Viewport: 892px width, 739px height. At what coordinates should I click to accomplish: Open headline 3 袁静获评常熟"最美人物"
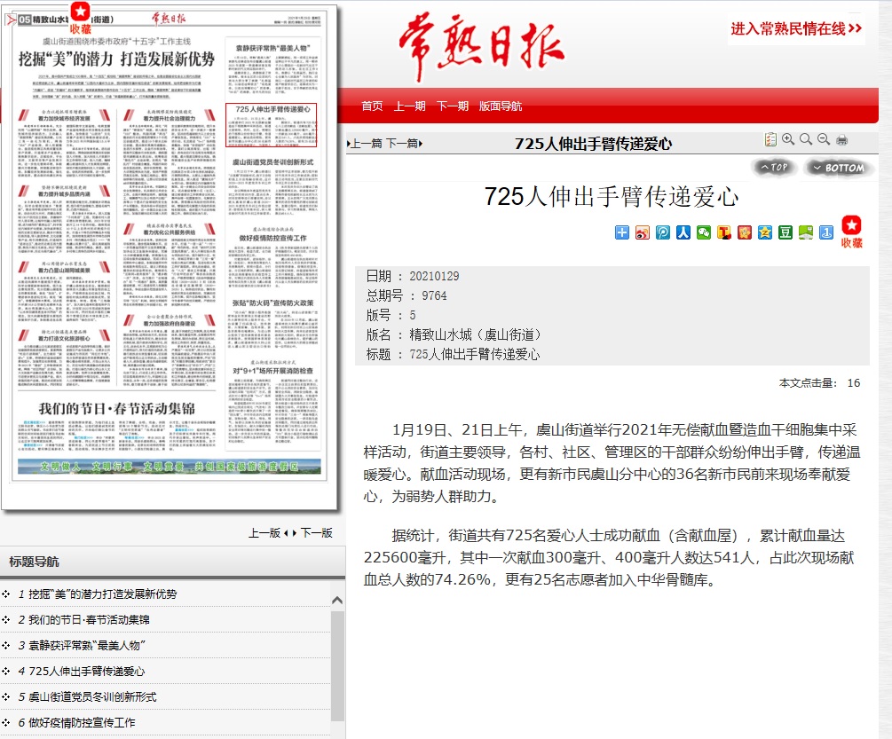[x=86, y=645]
